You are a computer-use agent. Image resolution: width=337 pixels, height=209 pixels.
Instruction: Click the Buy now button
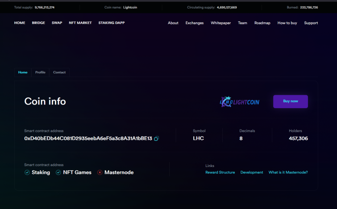[x=291, y=101]
